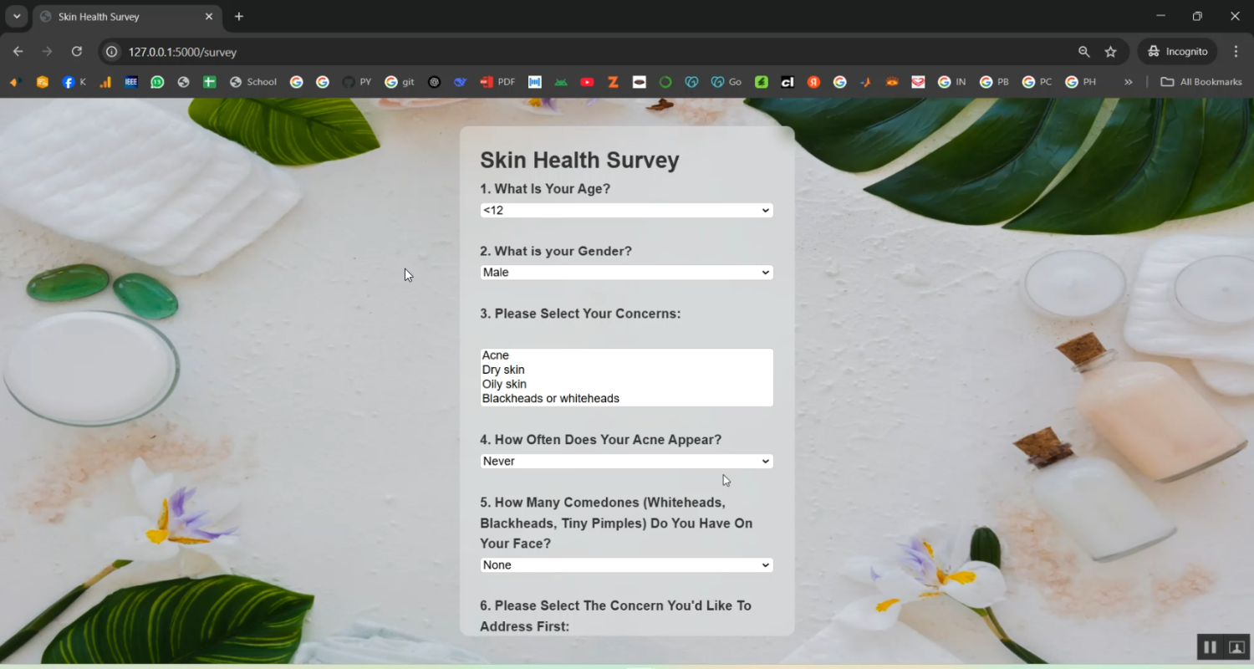Open the PDF bookmark
The height and width of the screenshot is (669, 1254).
[x=497, y=82]
